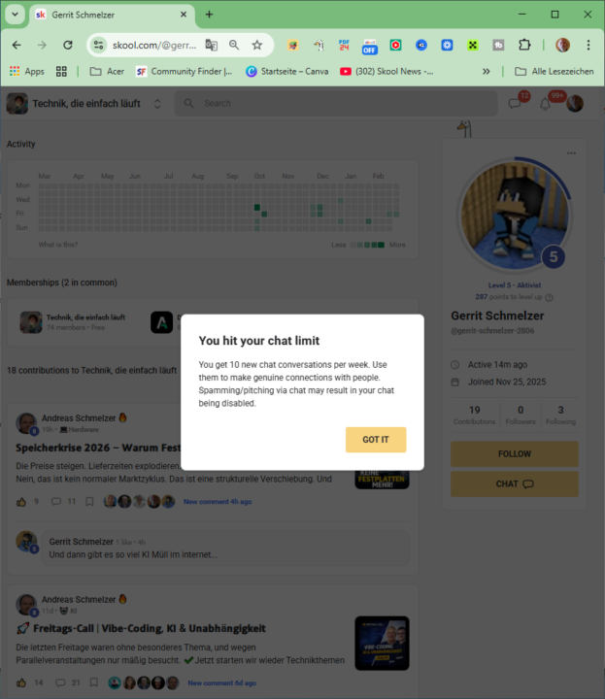Viewport: 605px width, 699px height.
Task: Open the tab search dropdown arrow
Action: [15, 15]
